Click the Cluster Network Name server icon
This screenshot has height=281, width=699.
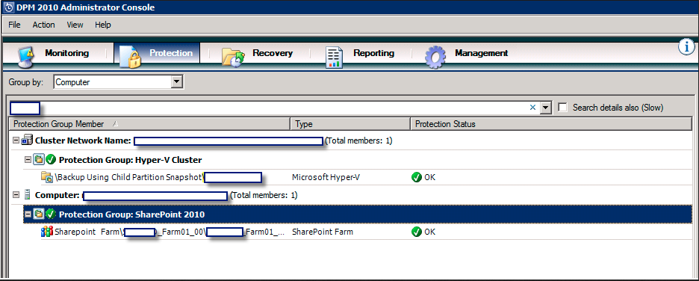pyautogui.click(x=27, y=140)
